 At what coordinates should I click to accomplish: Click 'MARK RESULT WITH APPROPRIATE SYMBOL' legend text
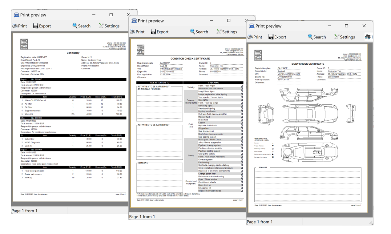click(x=261, y=140)
